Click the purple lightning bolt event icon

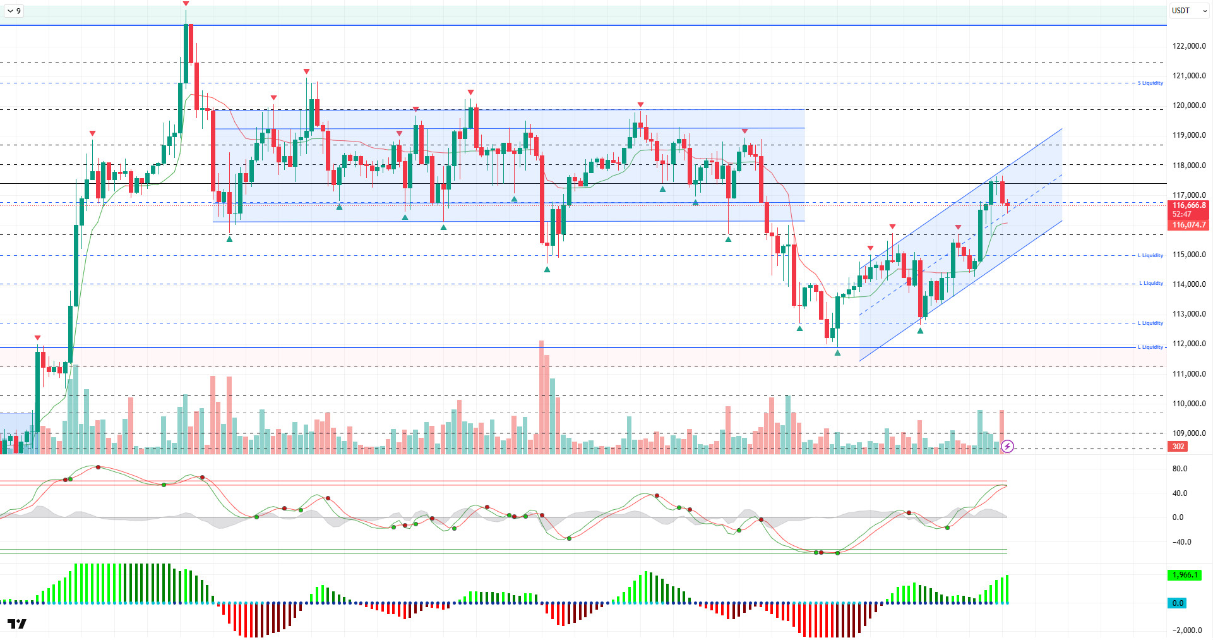click(1007, 447)
